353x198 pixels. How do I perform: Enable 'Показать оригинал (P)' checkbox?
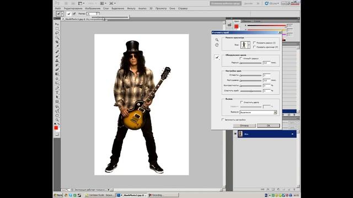click(254, 47)
